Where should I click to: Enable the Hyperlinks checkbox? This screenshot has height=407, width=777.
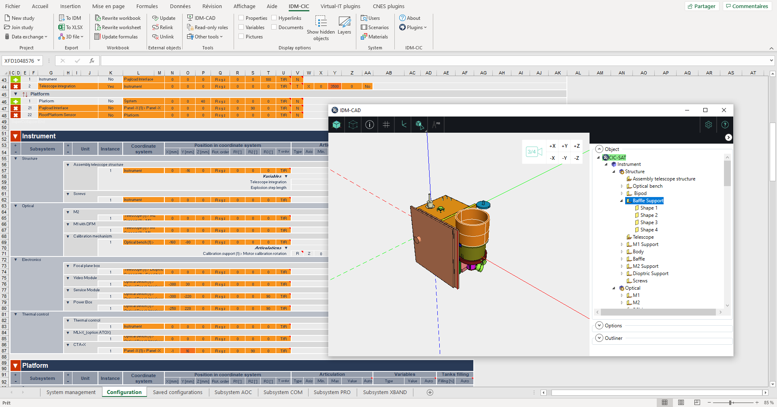pyautogui.click(x=274, y=18)
